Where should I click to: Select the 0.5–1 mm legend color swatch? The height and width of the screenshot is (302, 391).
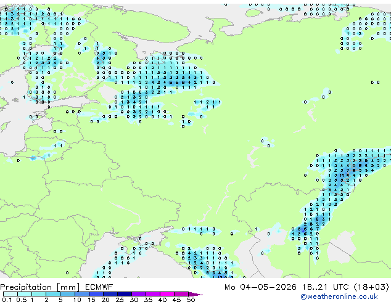(x=25, y=294)
